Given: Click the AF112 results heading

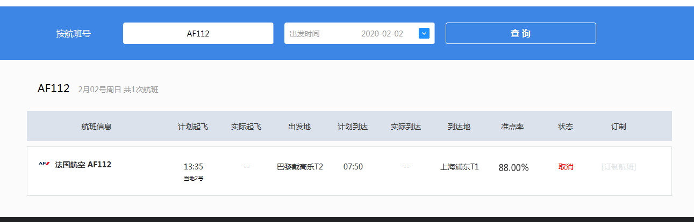Looking at the screenshot, I should tap(54, 88).
